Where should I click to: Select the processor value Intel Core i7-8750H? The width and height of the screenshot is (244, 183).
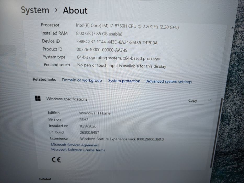pyautogui.click(x=127, y=26)
